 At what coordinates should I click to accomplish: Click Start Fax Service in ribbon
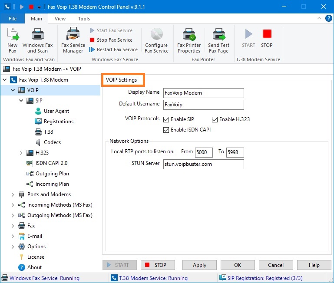pyautogui.click(x=111, y=30)
